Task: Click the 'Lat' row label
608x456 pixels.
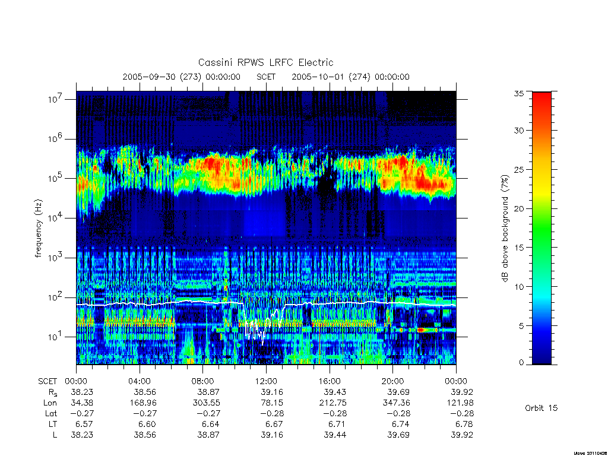Action: click(51, 414)
